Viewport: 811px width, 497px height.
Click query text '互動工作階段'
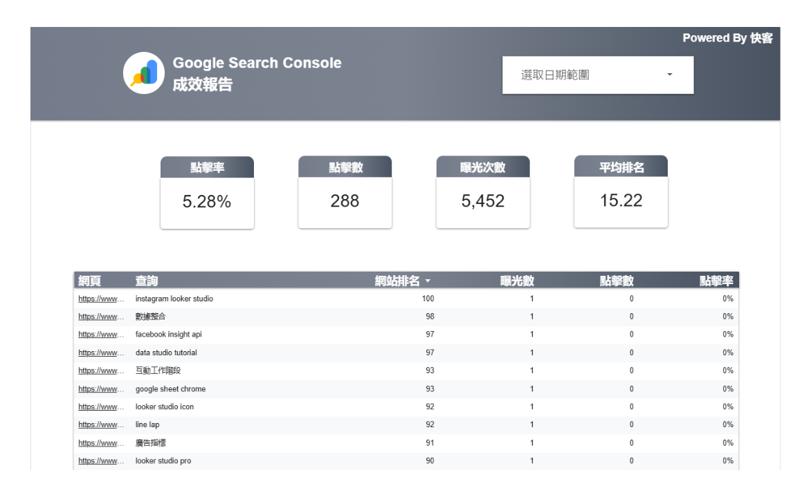point(158,371)
